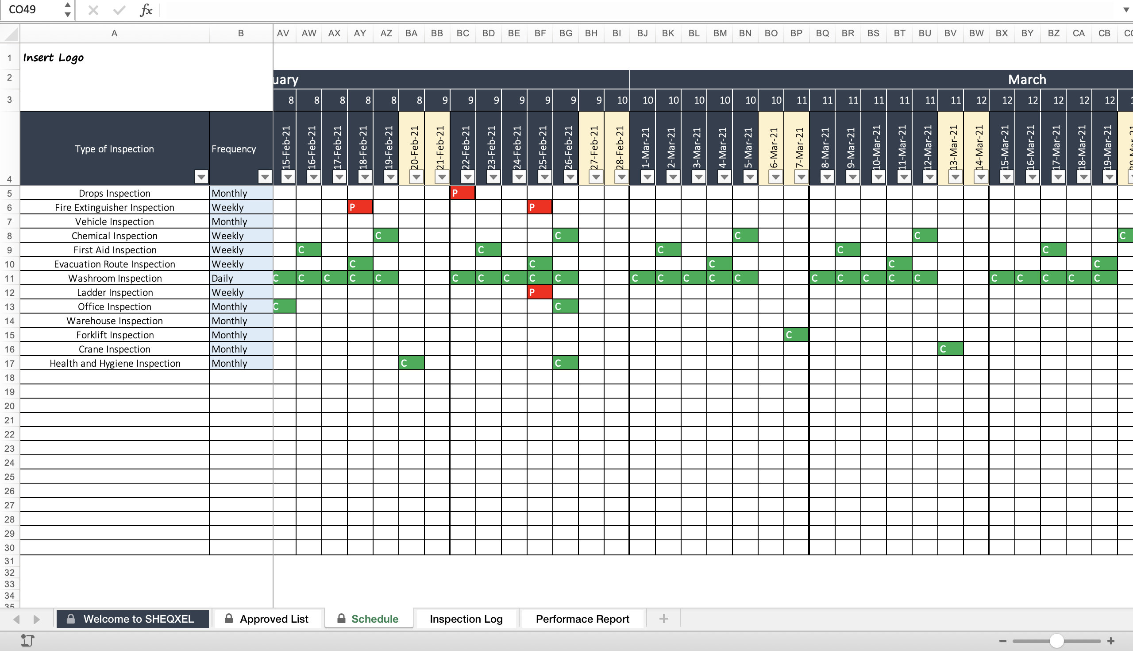Open the 19-Mar-21 filter dropdown
The width and height of the screenshot is (1133, 651).
(1109, 177)
